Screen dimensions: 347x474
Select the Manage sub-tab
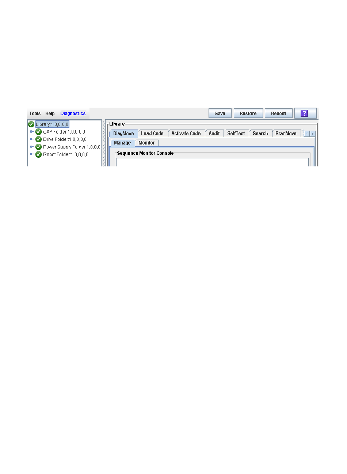tap(122, 143)
